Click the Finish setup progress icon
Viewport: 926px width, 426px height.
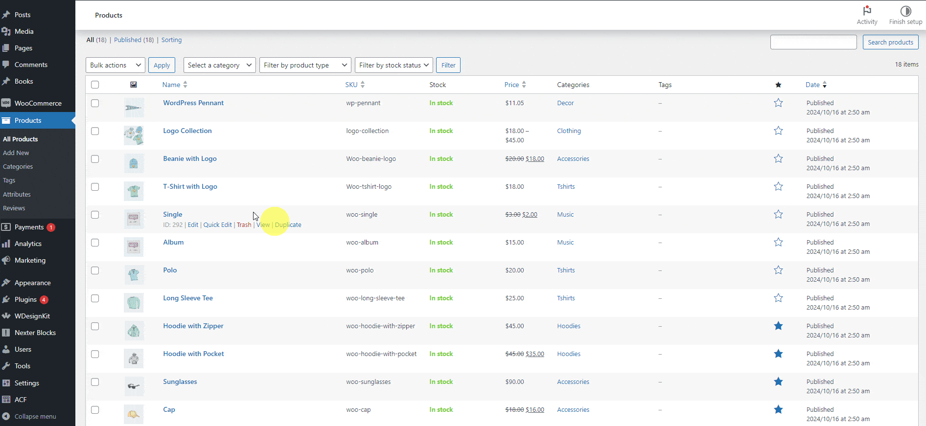[x=905, y=11]
